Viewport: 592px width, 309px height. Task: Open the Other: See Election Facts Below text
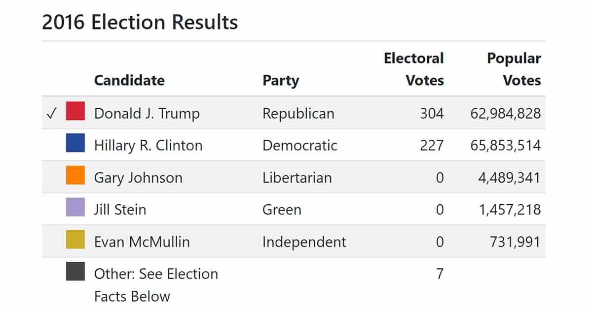(156, 285)
